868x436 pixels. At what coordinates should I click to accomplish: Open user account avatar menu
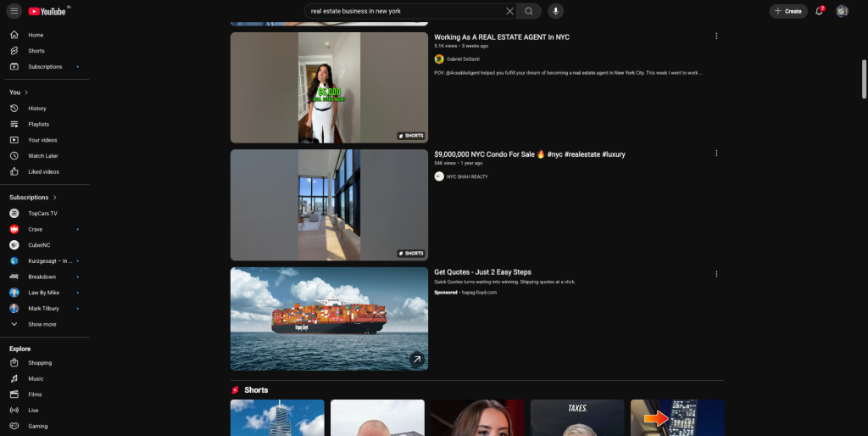coord(842,11)
